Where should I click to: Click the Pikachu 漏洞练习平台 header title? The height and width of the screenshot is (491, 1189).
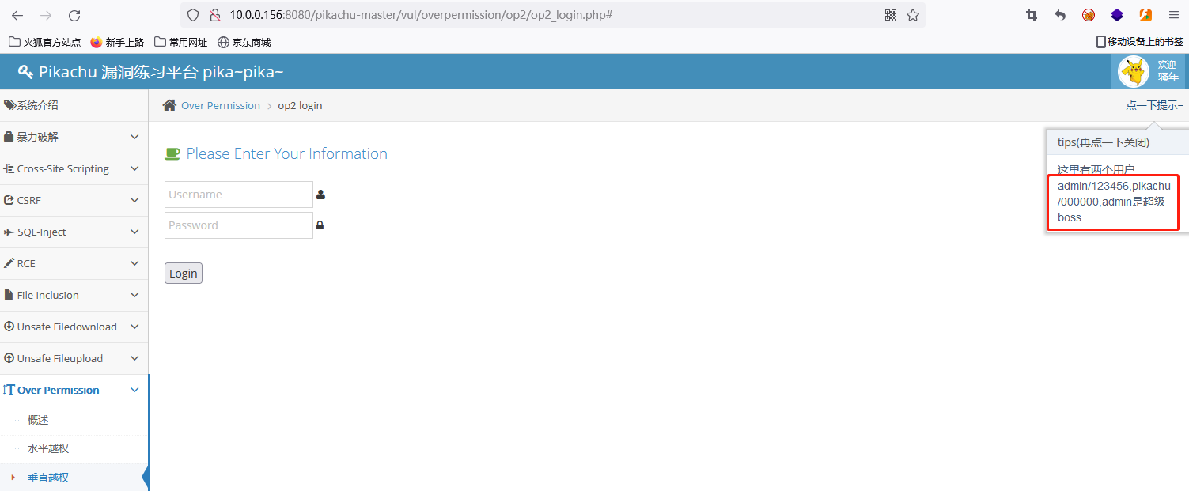(x=161, y=72)
